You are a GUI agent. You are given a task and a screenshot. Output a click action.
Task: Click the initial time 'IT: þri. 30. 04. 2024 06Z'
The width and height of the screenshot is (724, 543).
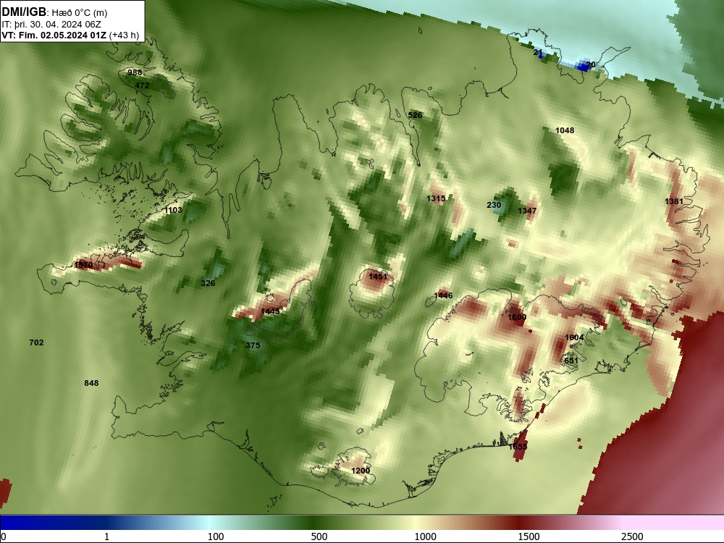(x=51, y=25)
